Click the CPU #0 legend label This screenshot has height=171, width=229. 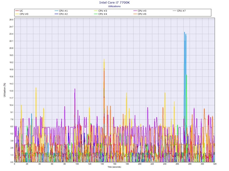tap(24, 14)
